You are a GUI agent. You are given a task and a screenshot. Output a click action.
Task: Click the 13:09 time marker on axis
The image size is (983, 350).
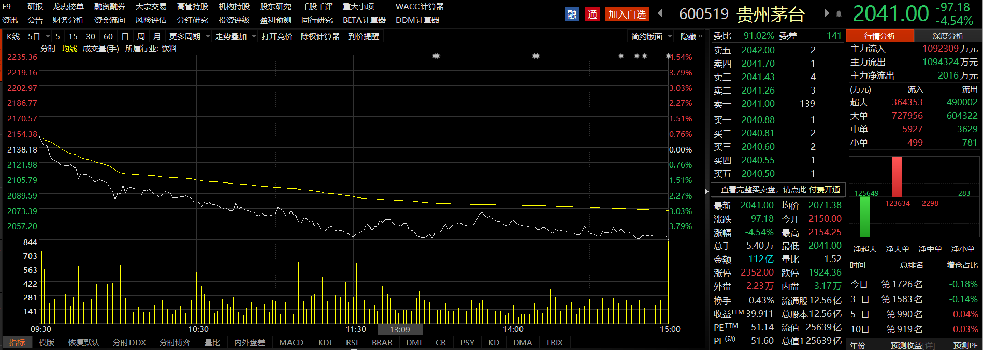click(x=400, y=329)
